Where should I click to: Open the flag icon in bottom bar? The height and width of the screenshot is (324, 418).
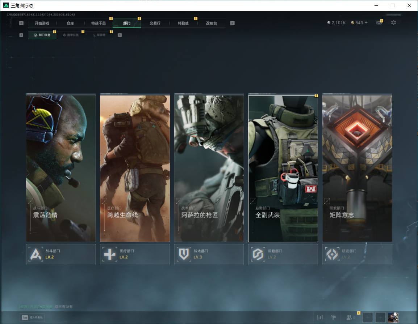tap(334, 317)
